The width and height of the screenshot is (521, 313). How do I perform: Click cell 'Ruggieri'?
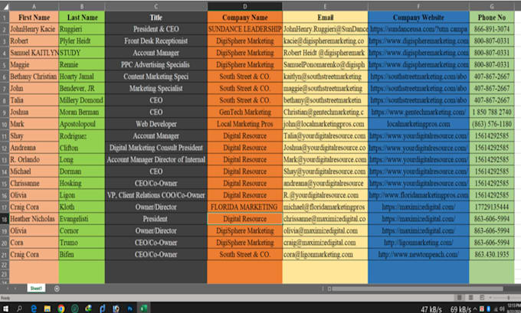pos(82,29)
